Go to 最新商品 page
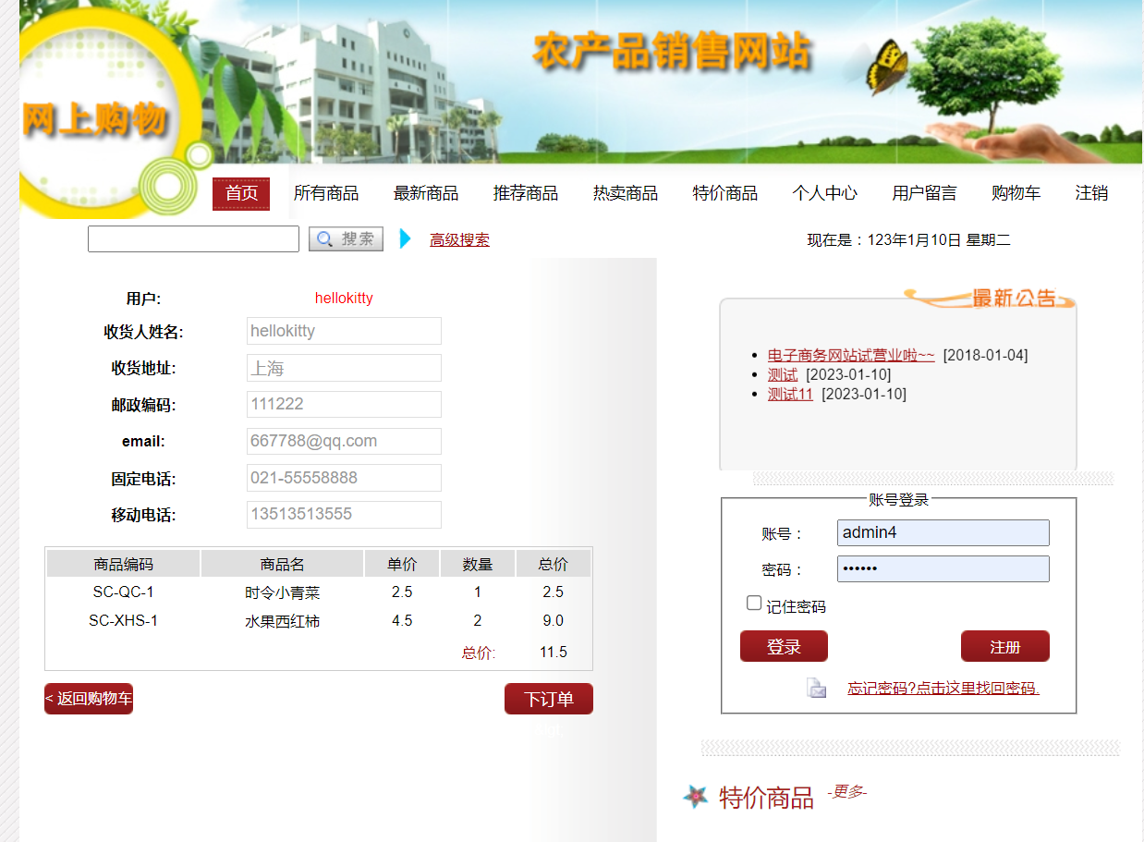The height and width of the screenshot is (842, 1144). (426, 193)
